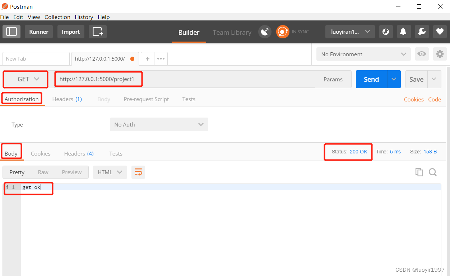Expand the Save button arrow dropdown
This screenshot has width=450, height=276.
434,79
